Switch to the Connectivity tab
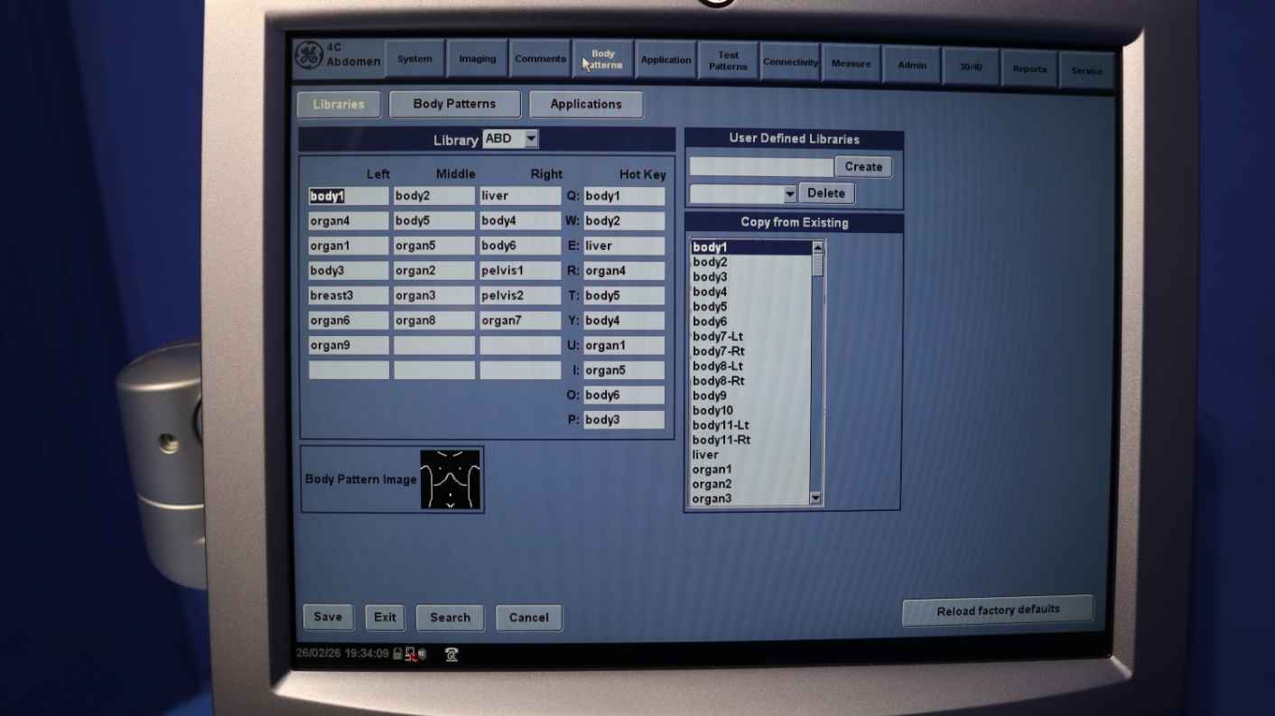Viewport: 1275px width, 716px height. click(x=790, y=62)
